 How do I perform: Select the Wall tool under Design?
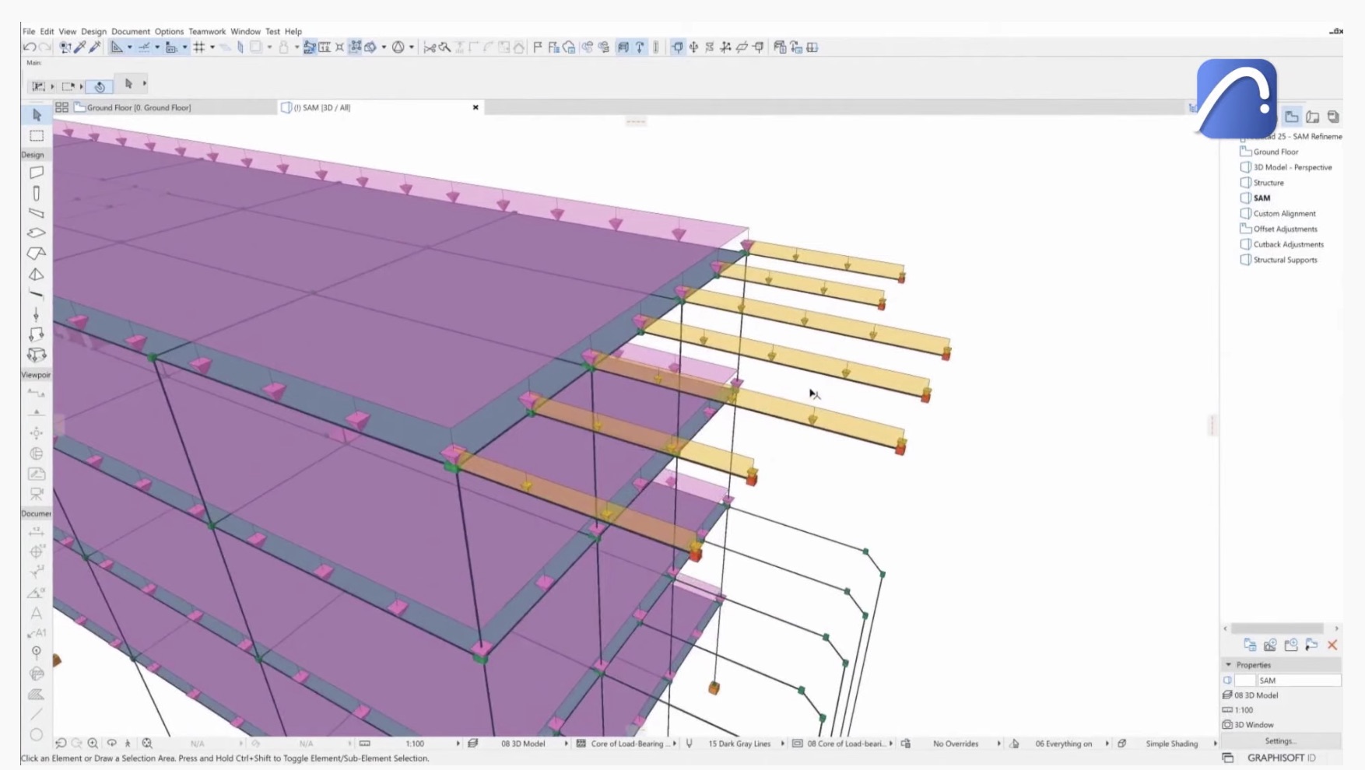37,173
